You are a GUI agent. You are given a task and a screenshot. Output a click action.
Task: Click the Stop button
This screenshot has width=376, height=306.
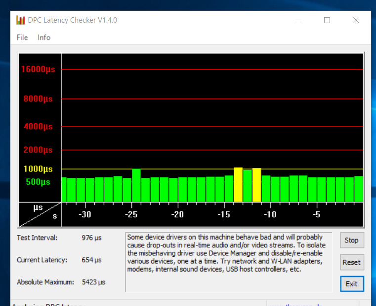[352, 240]
